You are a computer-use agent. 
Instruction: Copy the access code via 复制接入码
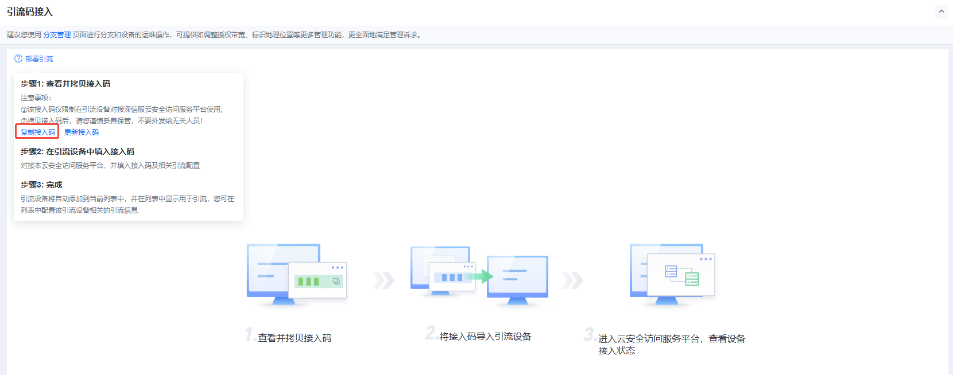coord(37,132)
